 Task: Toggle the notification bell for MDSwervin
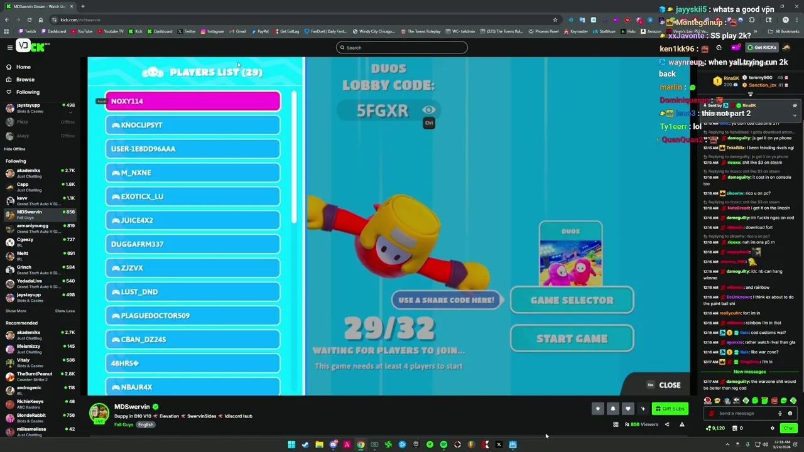(612, 409)
